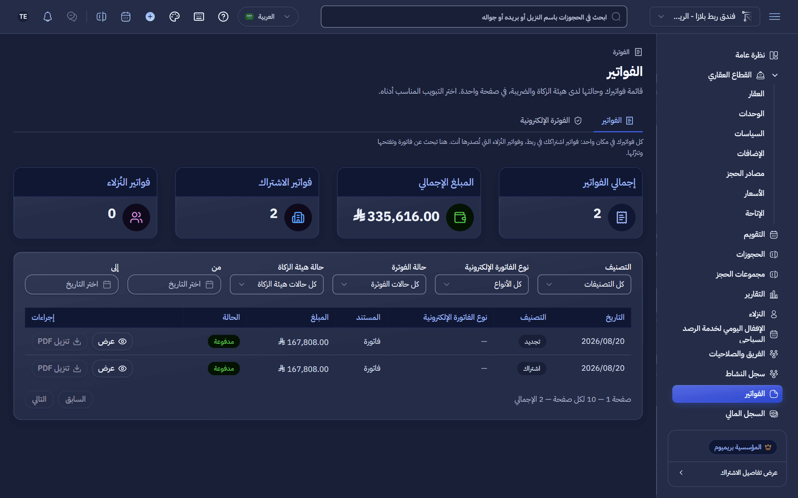Click the blue plus add icon
Screen dimensions: 798x498
click(150, 17)
